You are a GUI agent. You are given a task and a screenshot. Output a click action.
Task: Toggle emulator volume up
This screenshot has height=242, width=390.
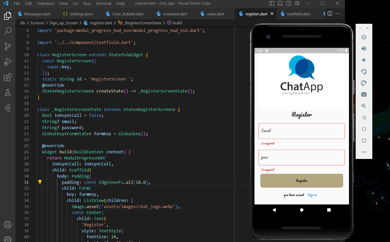[x=364, y=49]
